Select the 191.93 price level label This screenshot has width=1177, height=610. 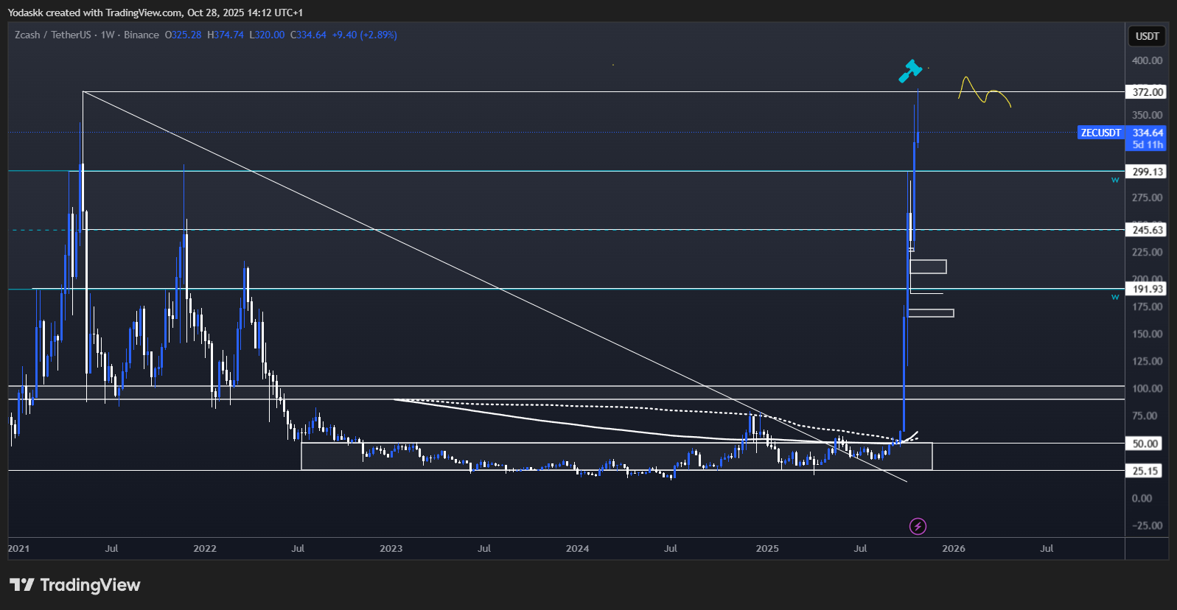(x=1148, y=289)
